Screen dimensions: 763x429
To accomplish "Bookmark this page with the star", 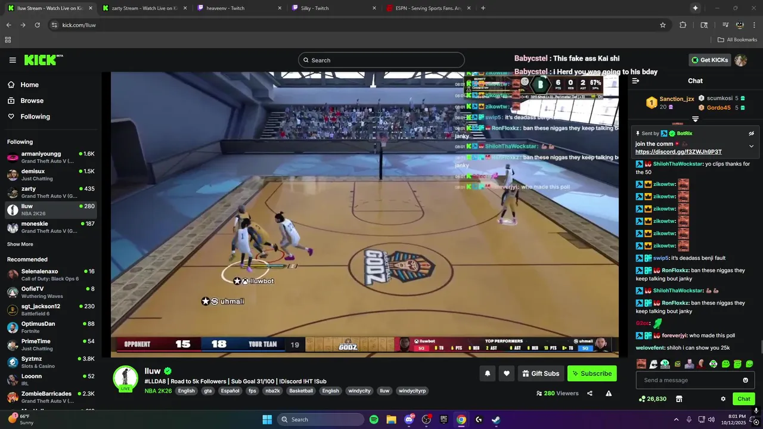I will click(x=663, y=25).
